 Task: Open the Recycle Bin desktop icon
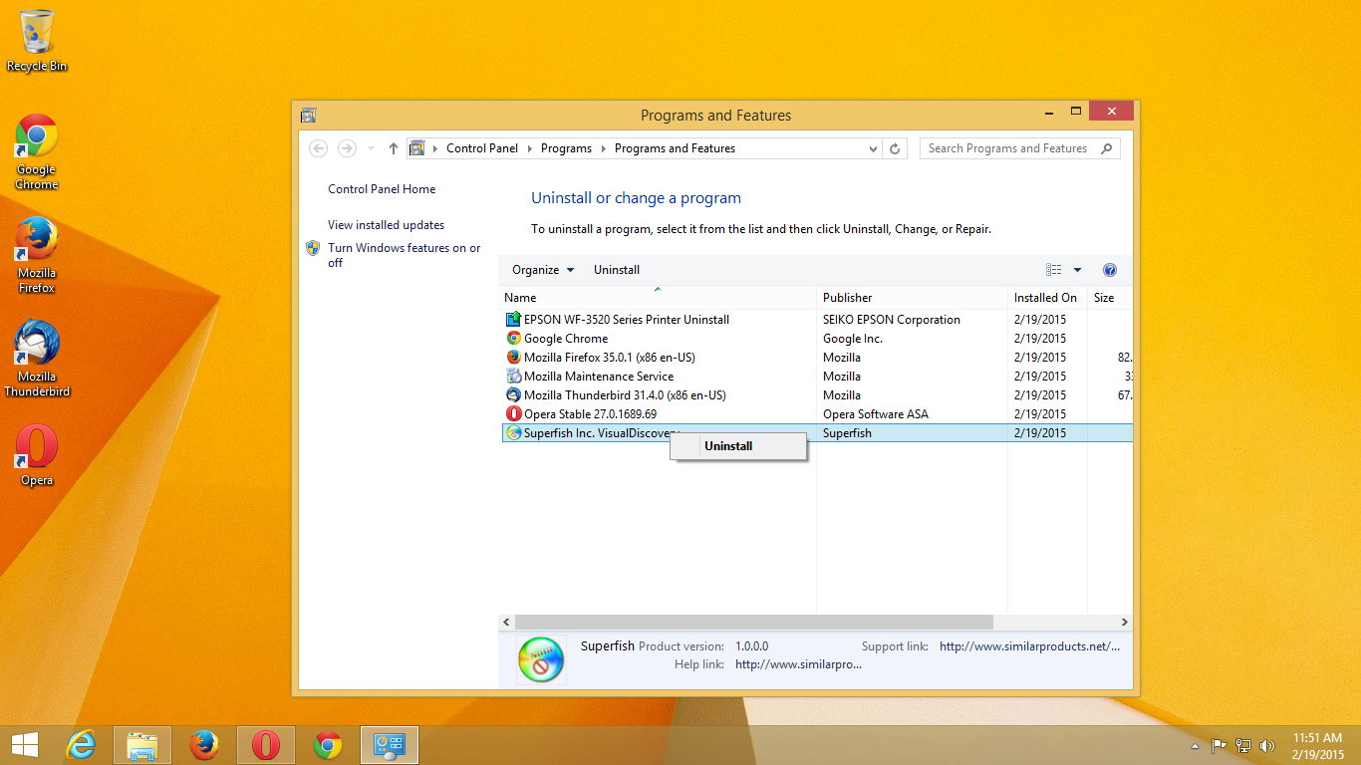click(x=37, y=41)
